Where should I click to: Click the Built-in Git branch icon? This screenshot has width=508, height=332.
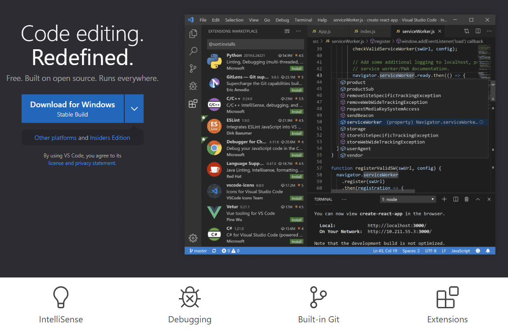318,297
